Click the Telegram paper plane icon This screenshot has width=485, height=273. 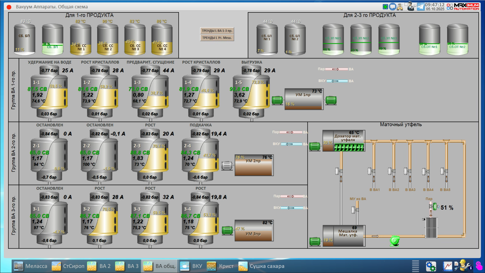pyautogui.click(x=421, y=7)
